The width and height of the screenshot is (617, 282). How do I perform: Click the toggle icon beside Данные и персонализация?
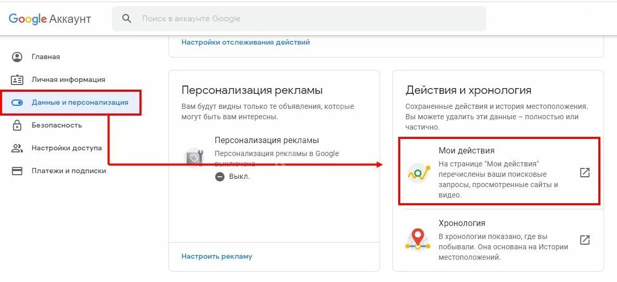coord(17,103)
